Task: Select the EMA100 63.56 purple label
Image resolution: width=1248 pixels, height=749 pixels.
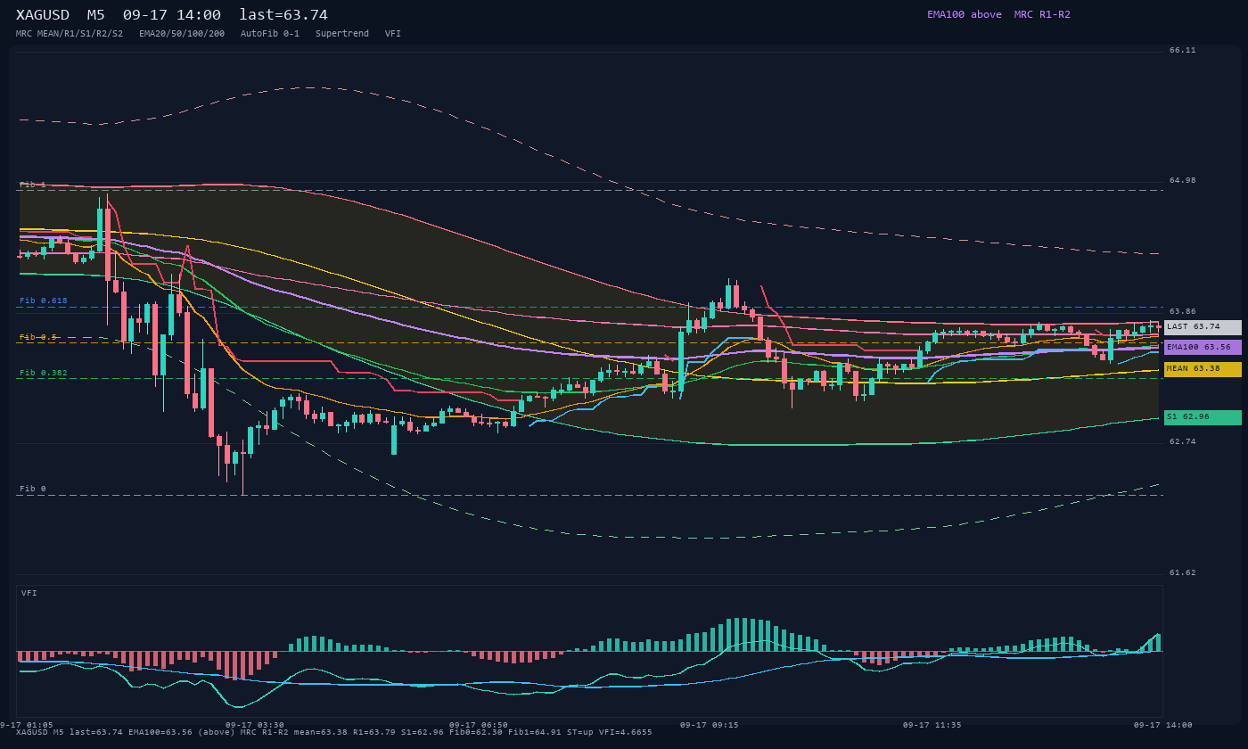Action: [1203, 348]
